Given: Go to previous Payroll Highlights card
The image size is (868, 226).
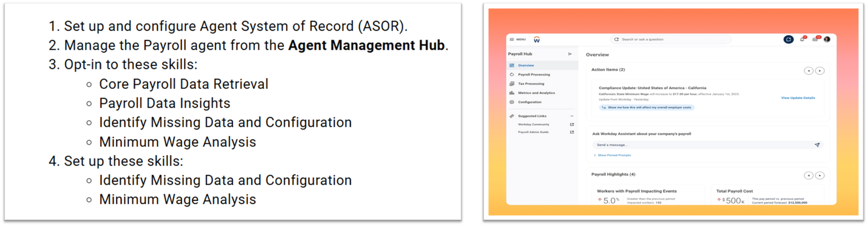Looking at the screenshot, I should click(808, 175).
